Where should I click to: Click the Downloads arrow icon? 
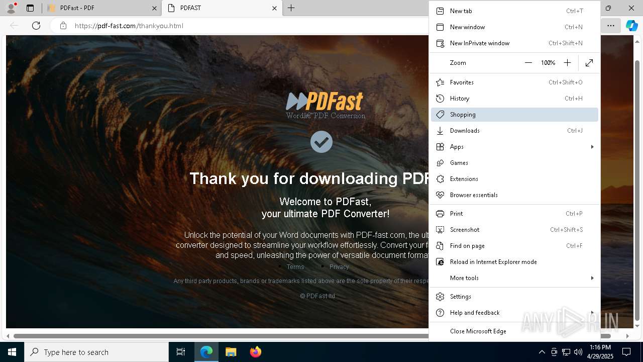pos(440,131)
